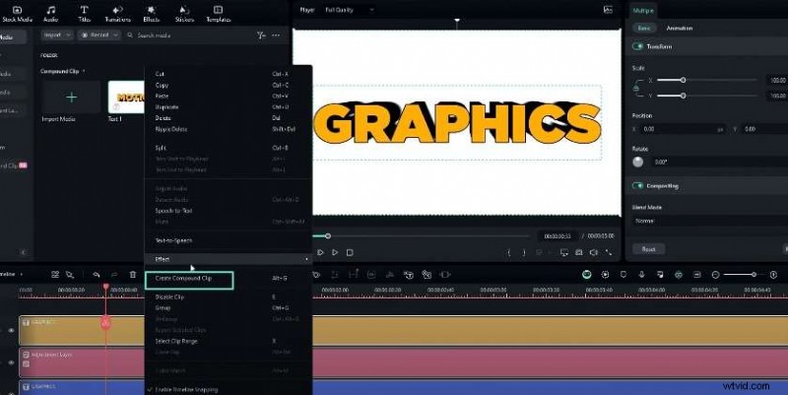Click the Reset button in properties panel
Image resolution: width=788 pixels, height=395 pixels.
tap(648, 249)
